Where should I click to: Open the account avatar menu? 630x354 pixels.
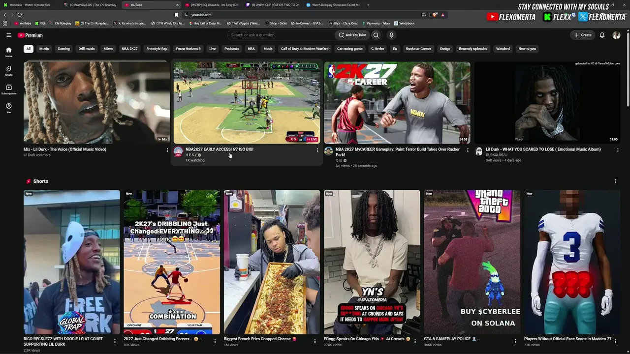(x=616, y=35)
